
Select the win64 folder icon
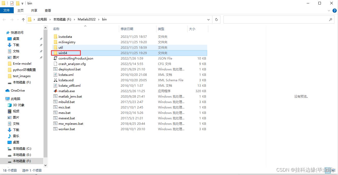pyautogui.click(x=55, y=53)
